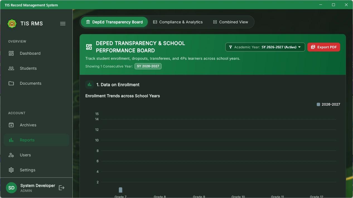The height and width of the screenshot is (198, 353).
Task: Click the TIS RMS title text
Action: (x=32, y=24)
